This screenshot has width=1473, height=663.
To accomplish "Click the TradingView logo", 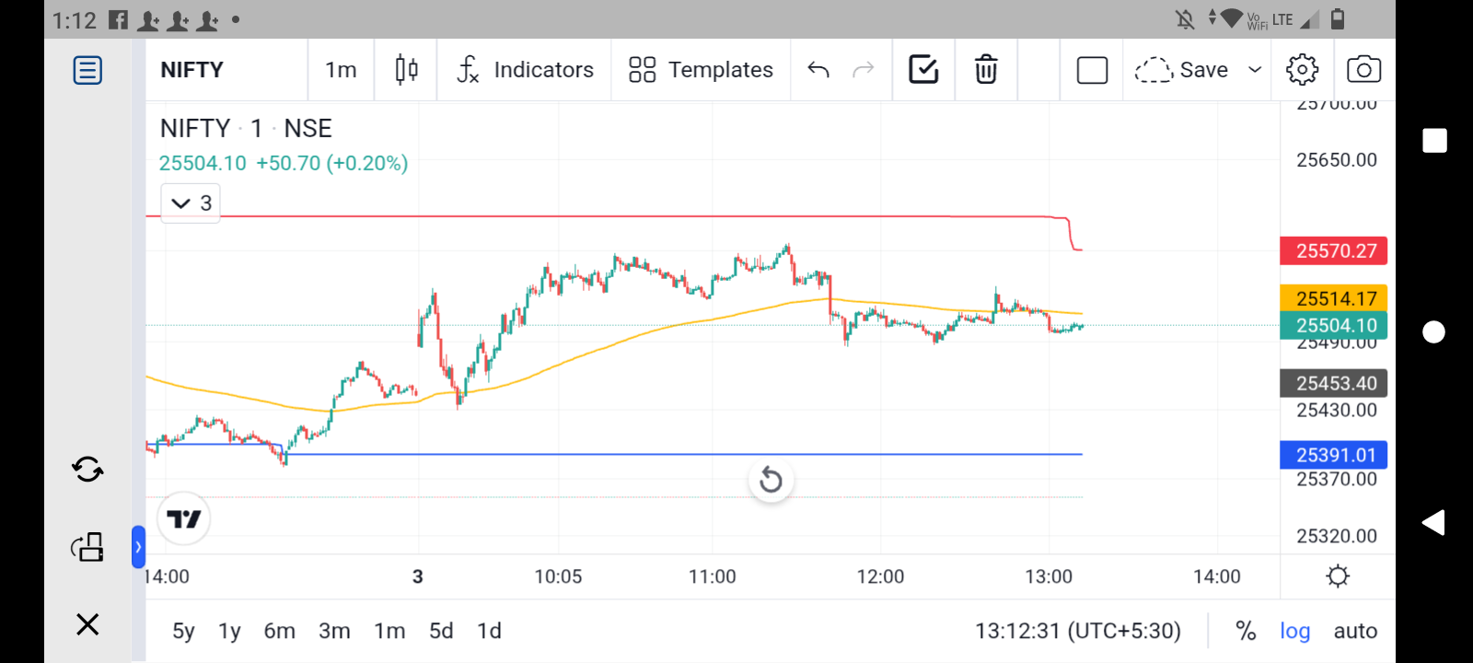I will coord(184,519).
